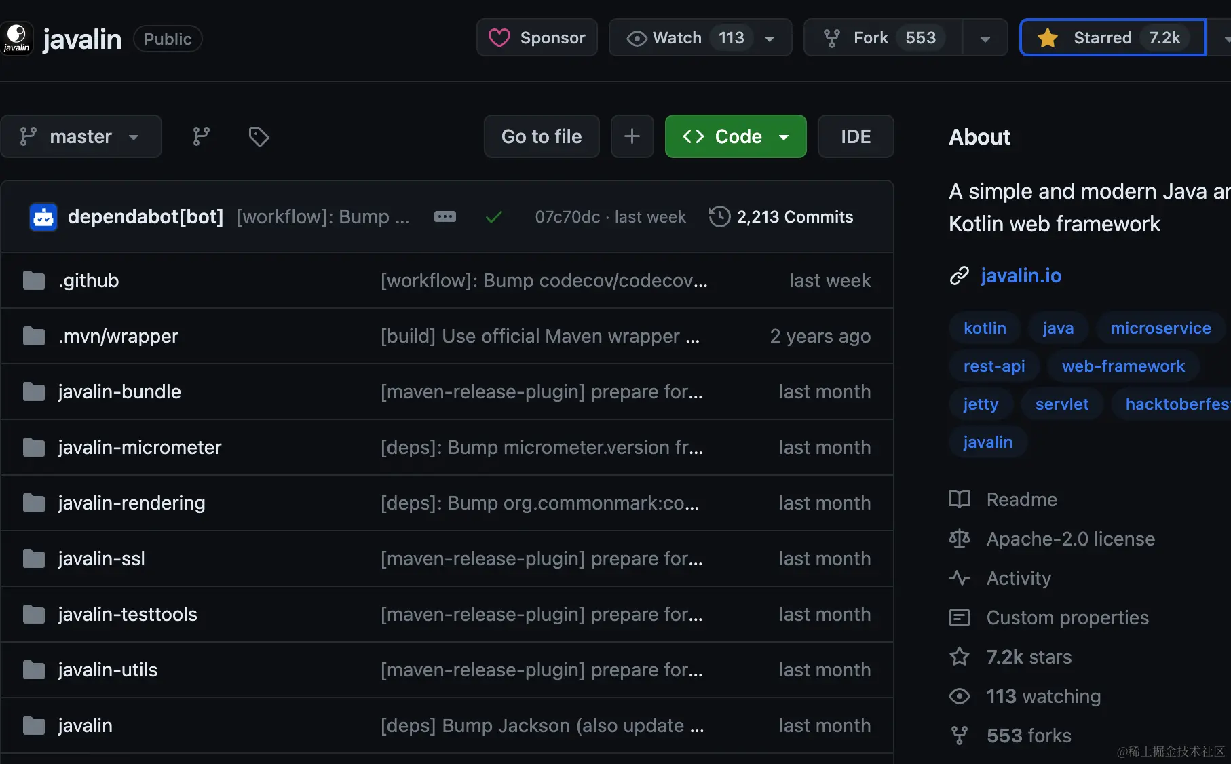The image size is (1231, 764).
Task: Click the green check status icon
Action: click(494, 217)
